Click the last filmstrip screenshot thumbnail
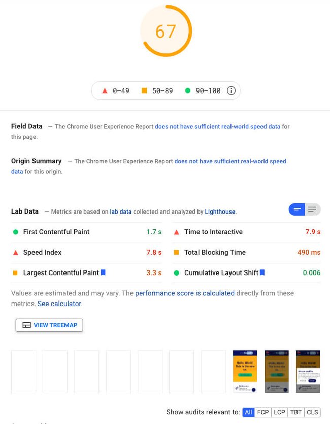This screenshot has width=330, height=424. click(308, 371)
